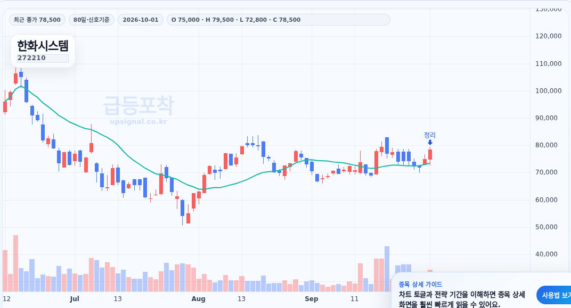Click the OHLC values pill starting with O 75,000
This screenshot has width=571, height=308.
click(278, 20)
